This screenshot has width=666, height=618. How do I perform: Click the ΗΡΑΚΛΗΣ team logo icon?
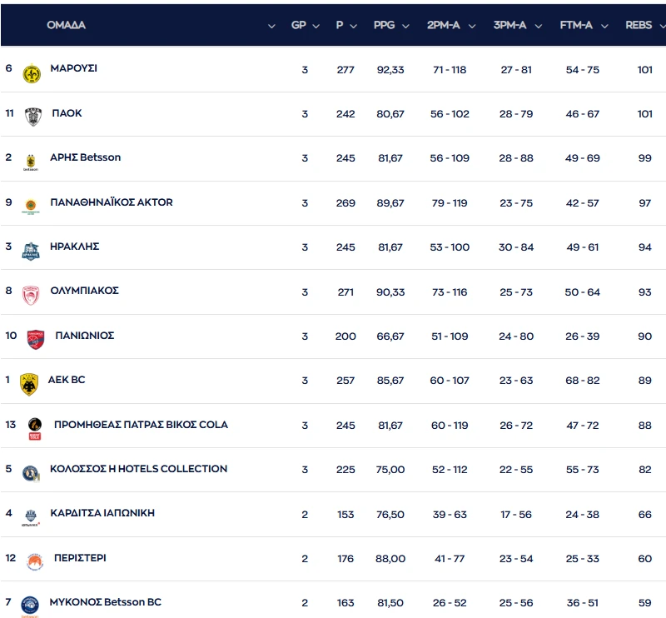tap(31, 251)
